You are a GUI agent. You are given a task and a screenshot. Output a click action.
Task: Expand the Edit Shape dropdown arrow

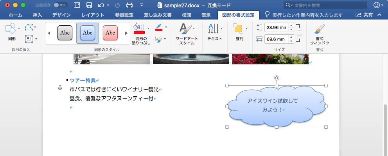click(35, 27)
